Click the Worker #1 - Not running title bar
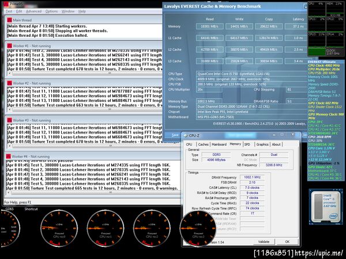Viewport: 346px width, 259px height. coord(84,46)
